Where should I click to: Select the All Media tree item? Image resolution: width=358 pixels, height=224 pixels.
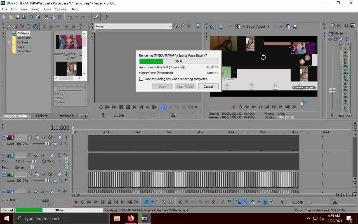pyautogui.click(x=23, y=33)
